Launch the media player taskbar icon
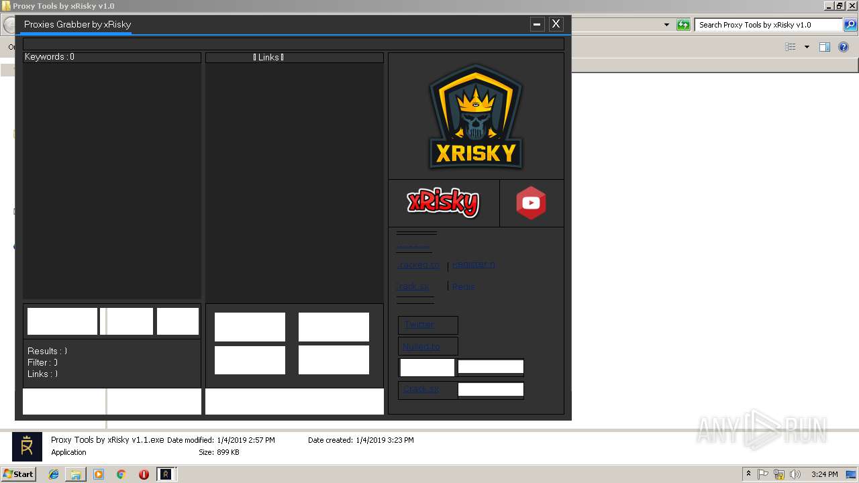The height and width of the screenshot is (483, 859). [99, 474]
